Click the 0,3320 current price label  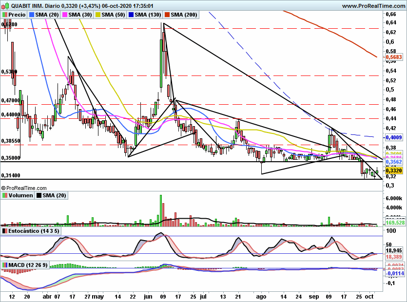tap(394, 170)
